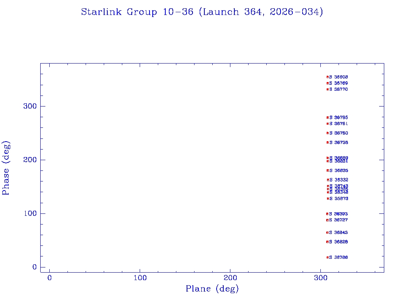This screenshot has width=404, height=303.
Task: Click the red marker next to S 36393
Action: pos(327,214)
